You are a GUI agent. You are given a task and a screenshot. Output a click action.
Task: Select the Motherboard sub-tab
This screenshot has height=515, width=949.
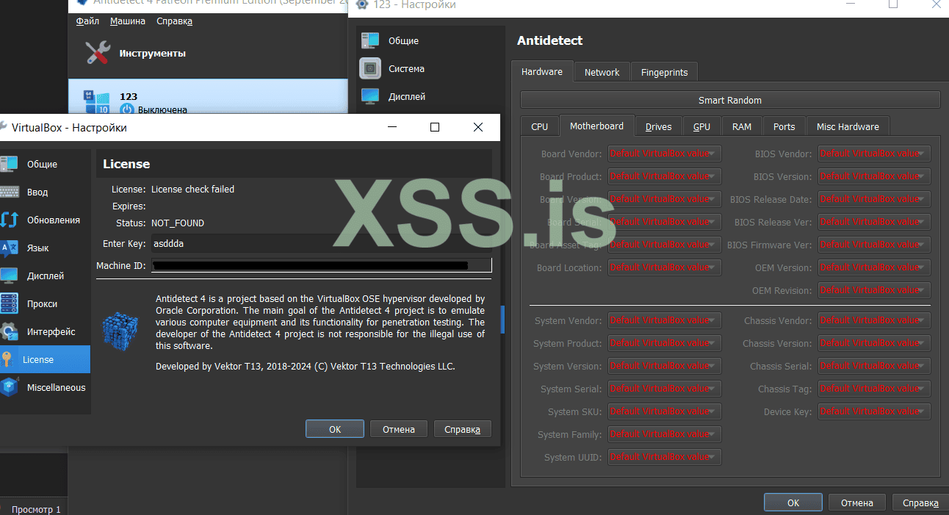(x=596, y=126)
